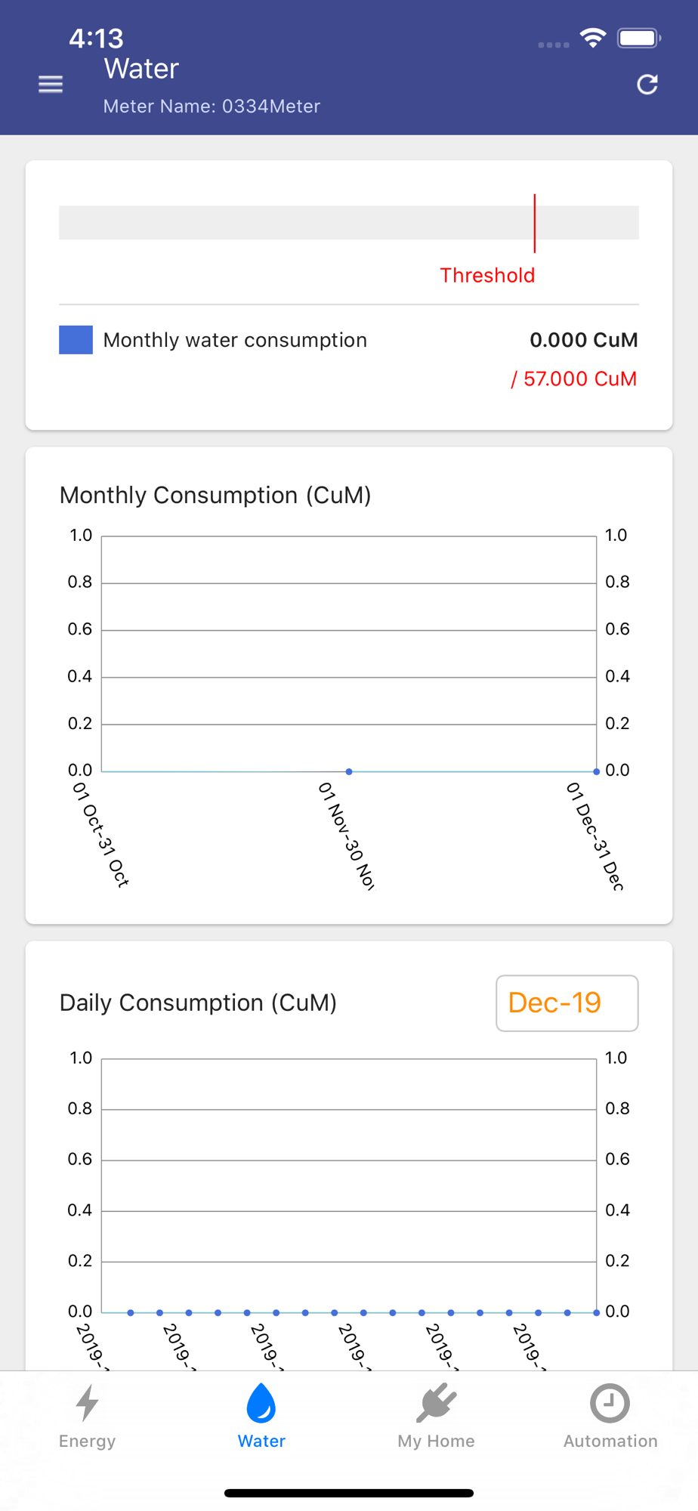Tap the 01 Nov-30 Nov data point
Screen dimensions: 698x1511
click(349, 771)
